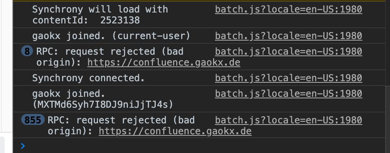Click the repeat-count badge showing 8
390x153 pixels.
(27, 51)
